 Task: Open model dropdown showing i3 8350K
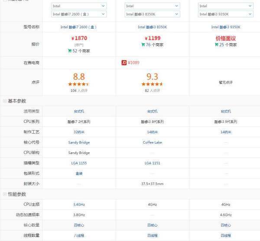coord(152,14)
